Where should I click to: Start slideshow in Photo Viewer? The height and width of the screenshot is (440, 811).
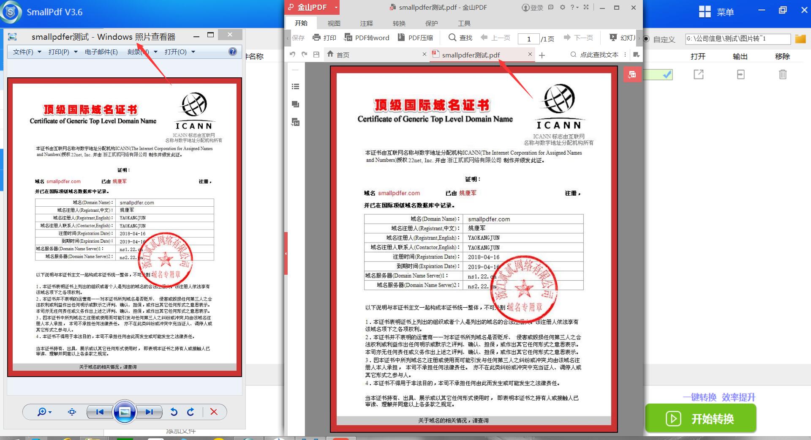125,412
